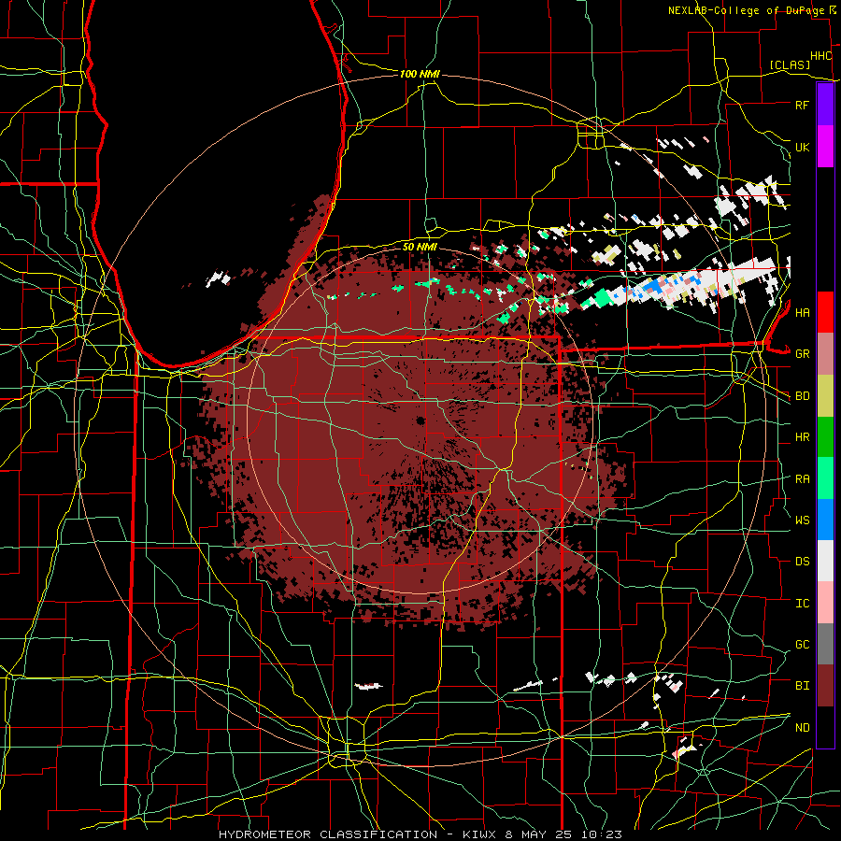This screenshot has width=841, height=841.
Task: Click the DS legend label
Action: [802, 562]
